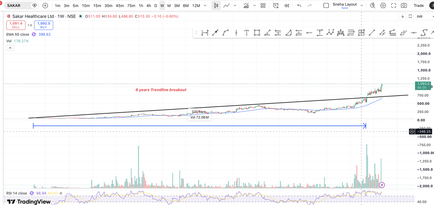Click the undo arrow

point(299,5)
